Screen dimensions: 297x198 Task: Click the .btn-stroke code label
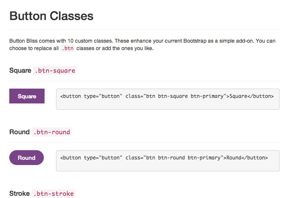(x=53, y=193)
